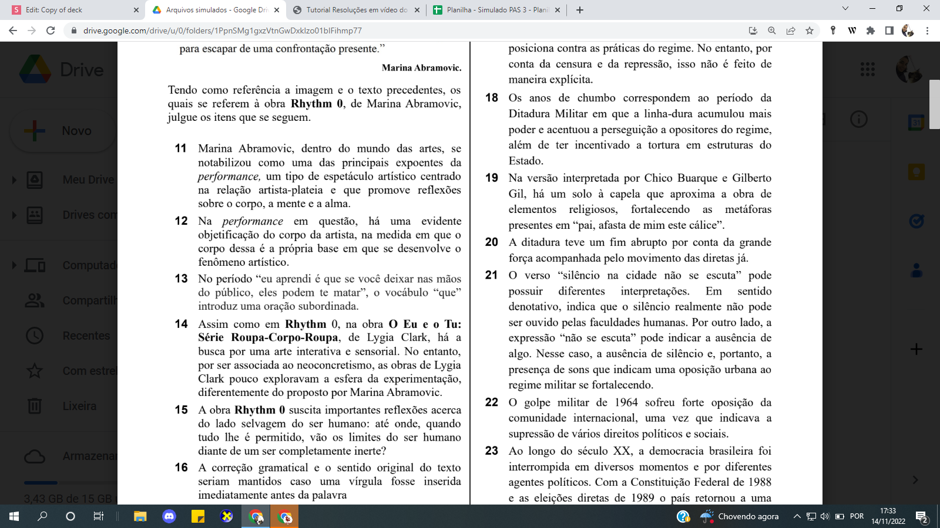Open File Explorer from taskbar

[x=140, y=516]
